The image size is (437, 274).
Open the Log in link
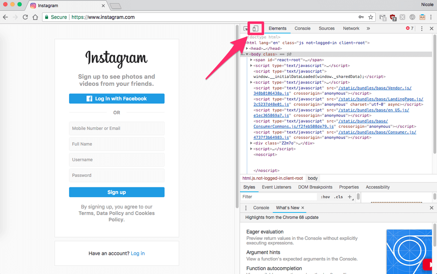138,253
